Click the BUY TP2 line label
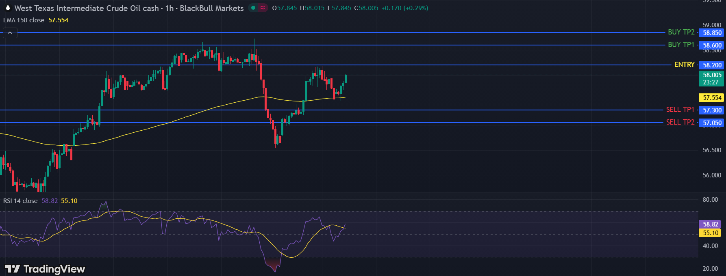 coord(681,32)
